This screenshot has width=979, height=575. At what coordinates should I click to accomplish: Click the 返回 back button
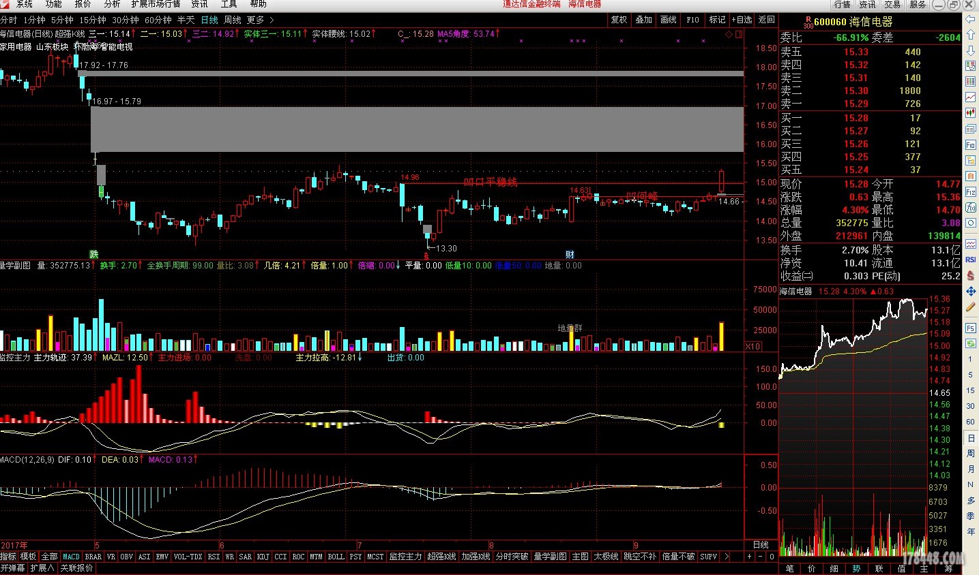click(x=767, y=20)
